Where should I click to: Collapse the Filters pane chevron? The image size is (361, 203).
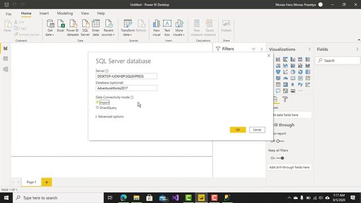pos(262,49)
